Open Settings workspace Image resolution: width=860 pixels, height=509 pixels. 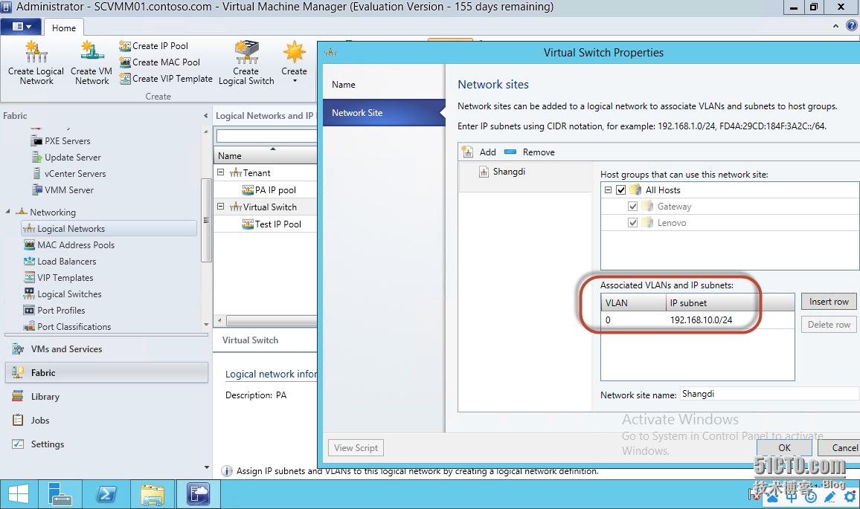(106, 444)
